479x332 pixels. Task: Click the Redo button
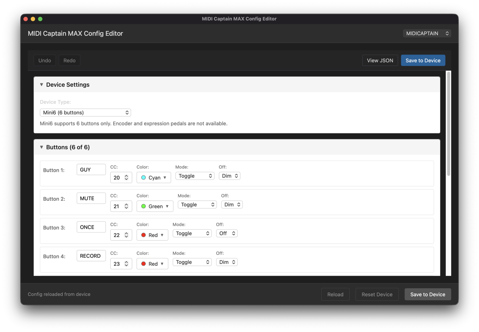pos(69,60)
